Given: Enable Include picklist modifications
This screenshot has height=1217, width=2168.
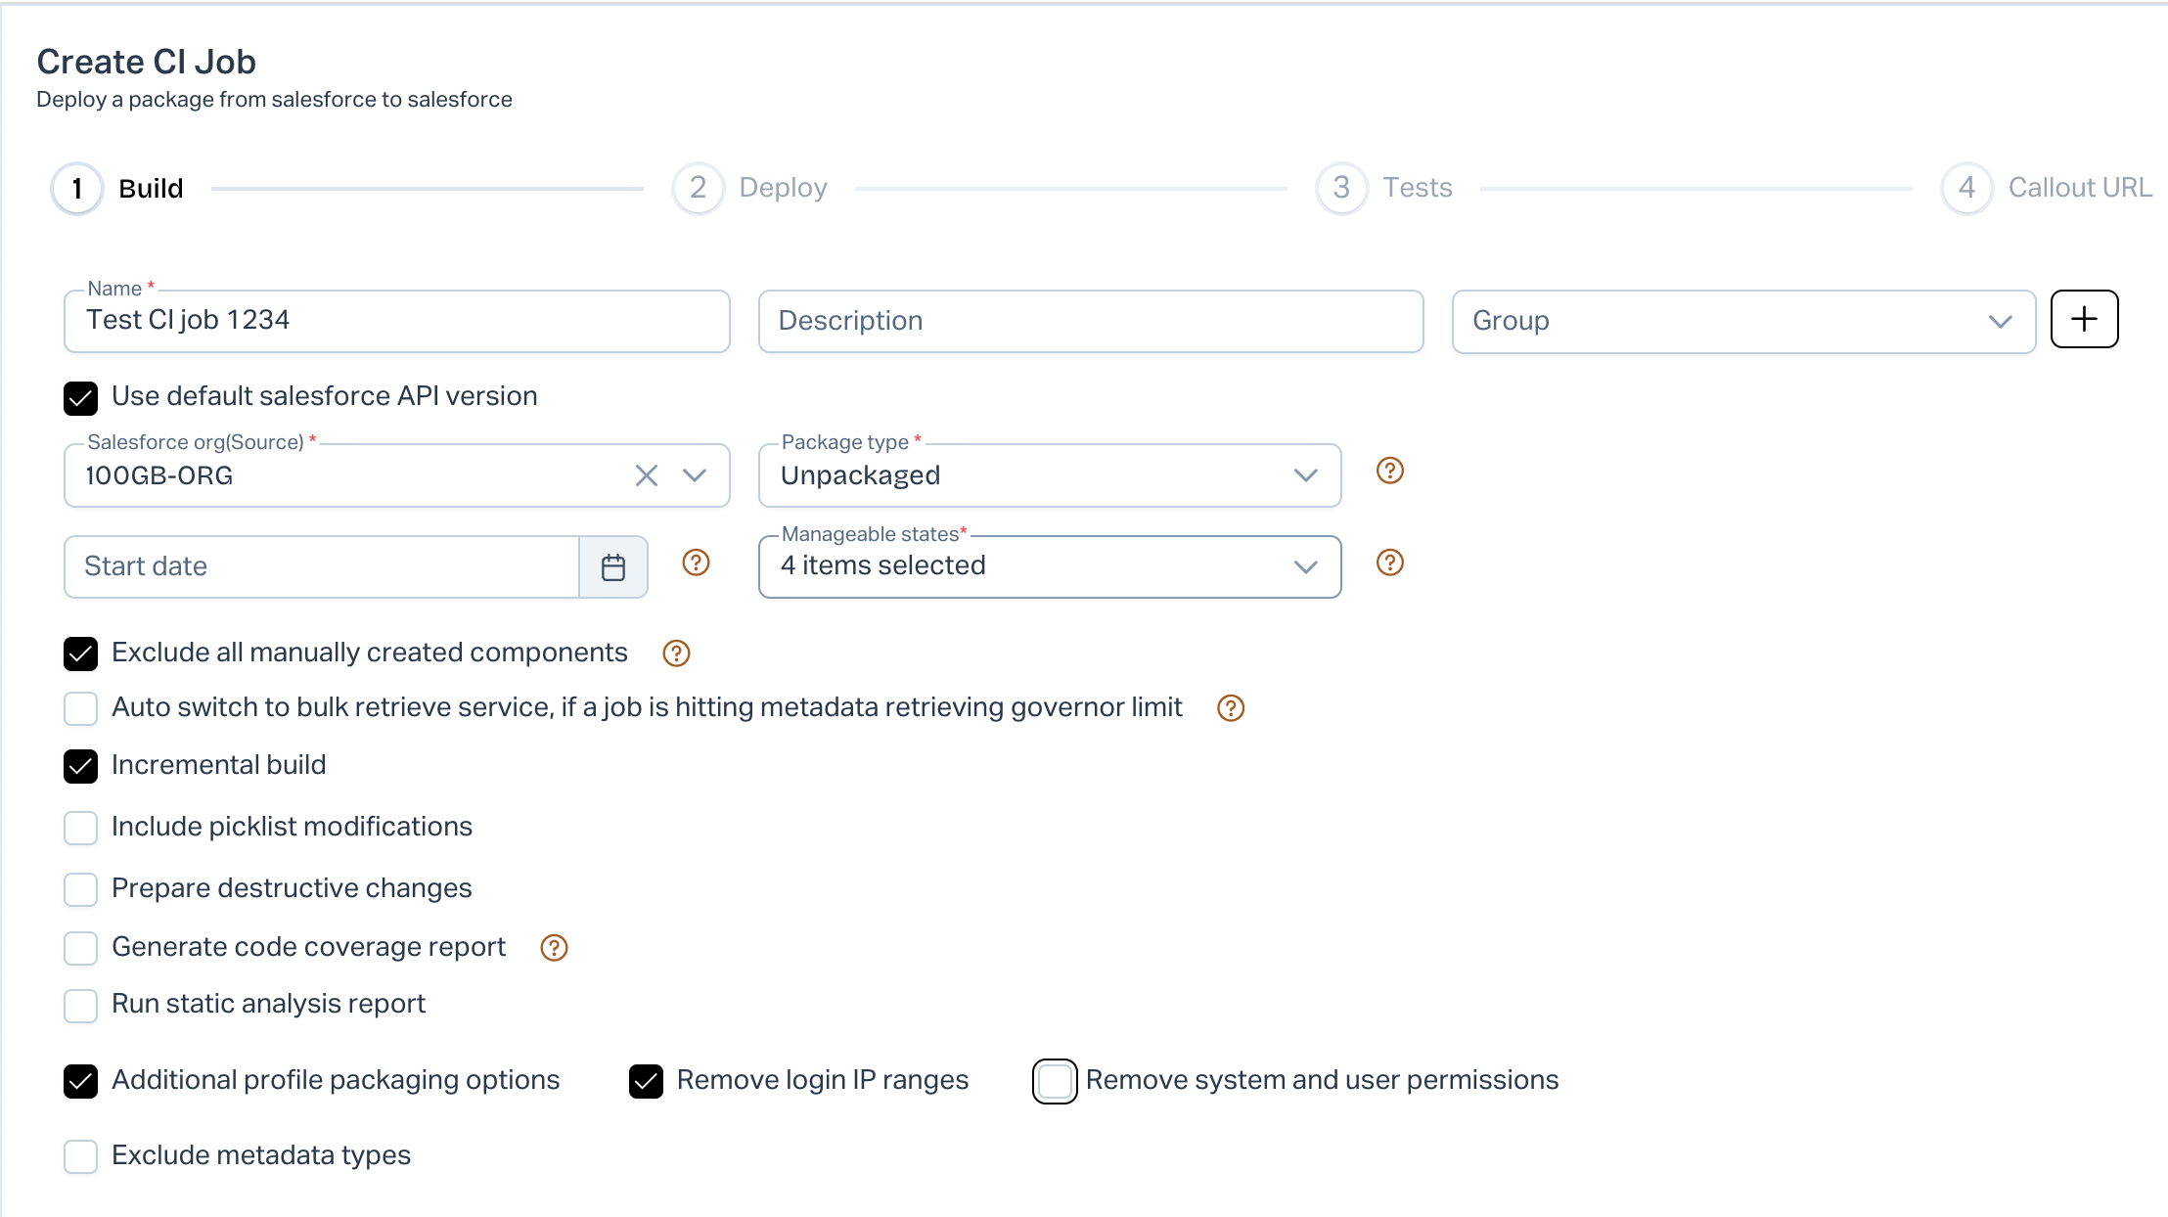Looking at the screenshot, I should pos(81,828).
